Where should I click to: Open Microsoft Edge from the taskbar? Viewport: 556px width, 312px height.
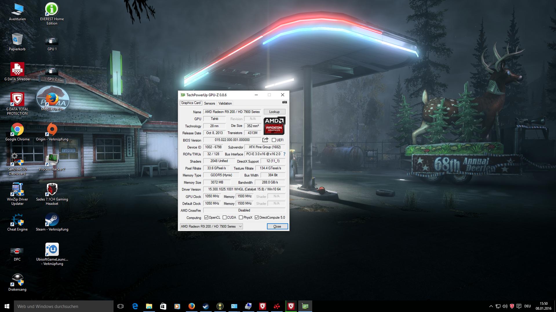135,306
